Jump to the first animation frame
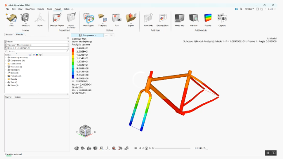Image resolution: width=283 pixels, height=159 pixels. click(x=140, y=148)
